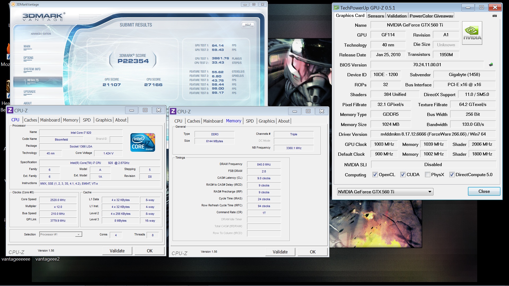Image resolution: width=509 pixels, height=286 pixels.
Task: Select System Info in 3DMark sidebar
Action: click(x=32, y=69)
